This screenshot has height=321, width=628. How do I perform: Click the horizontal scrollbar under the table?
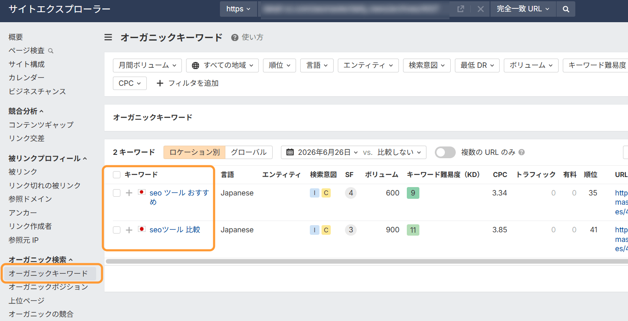point(367,261)
